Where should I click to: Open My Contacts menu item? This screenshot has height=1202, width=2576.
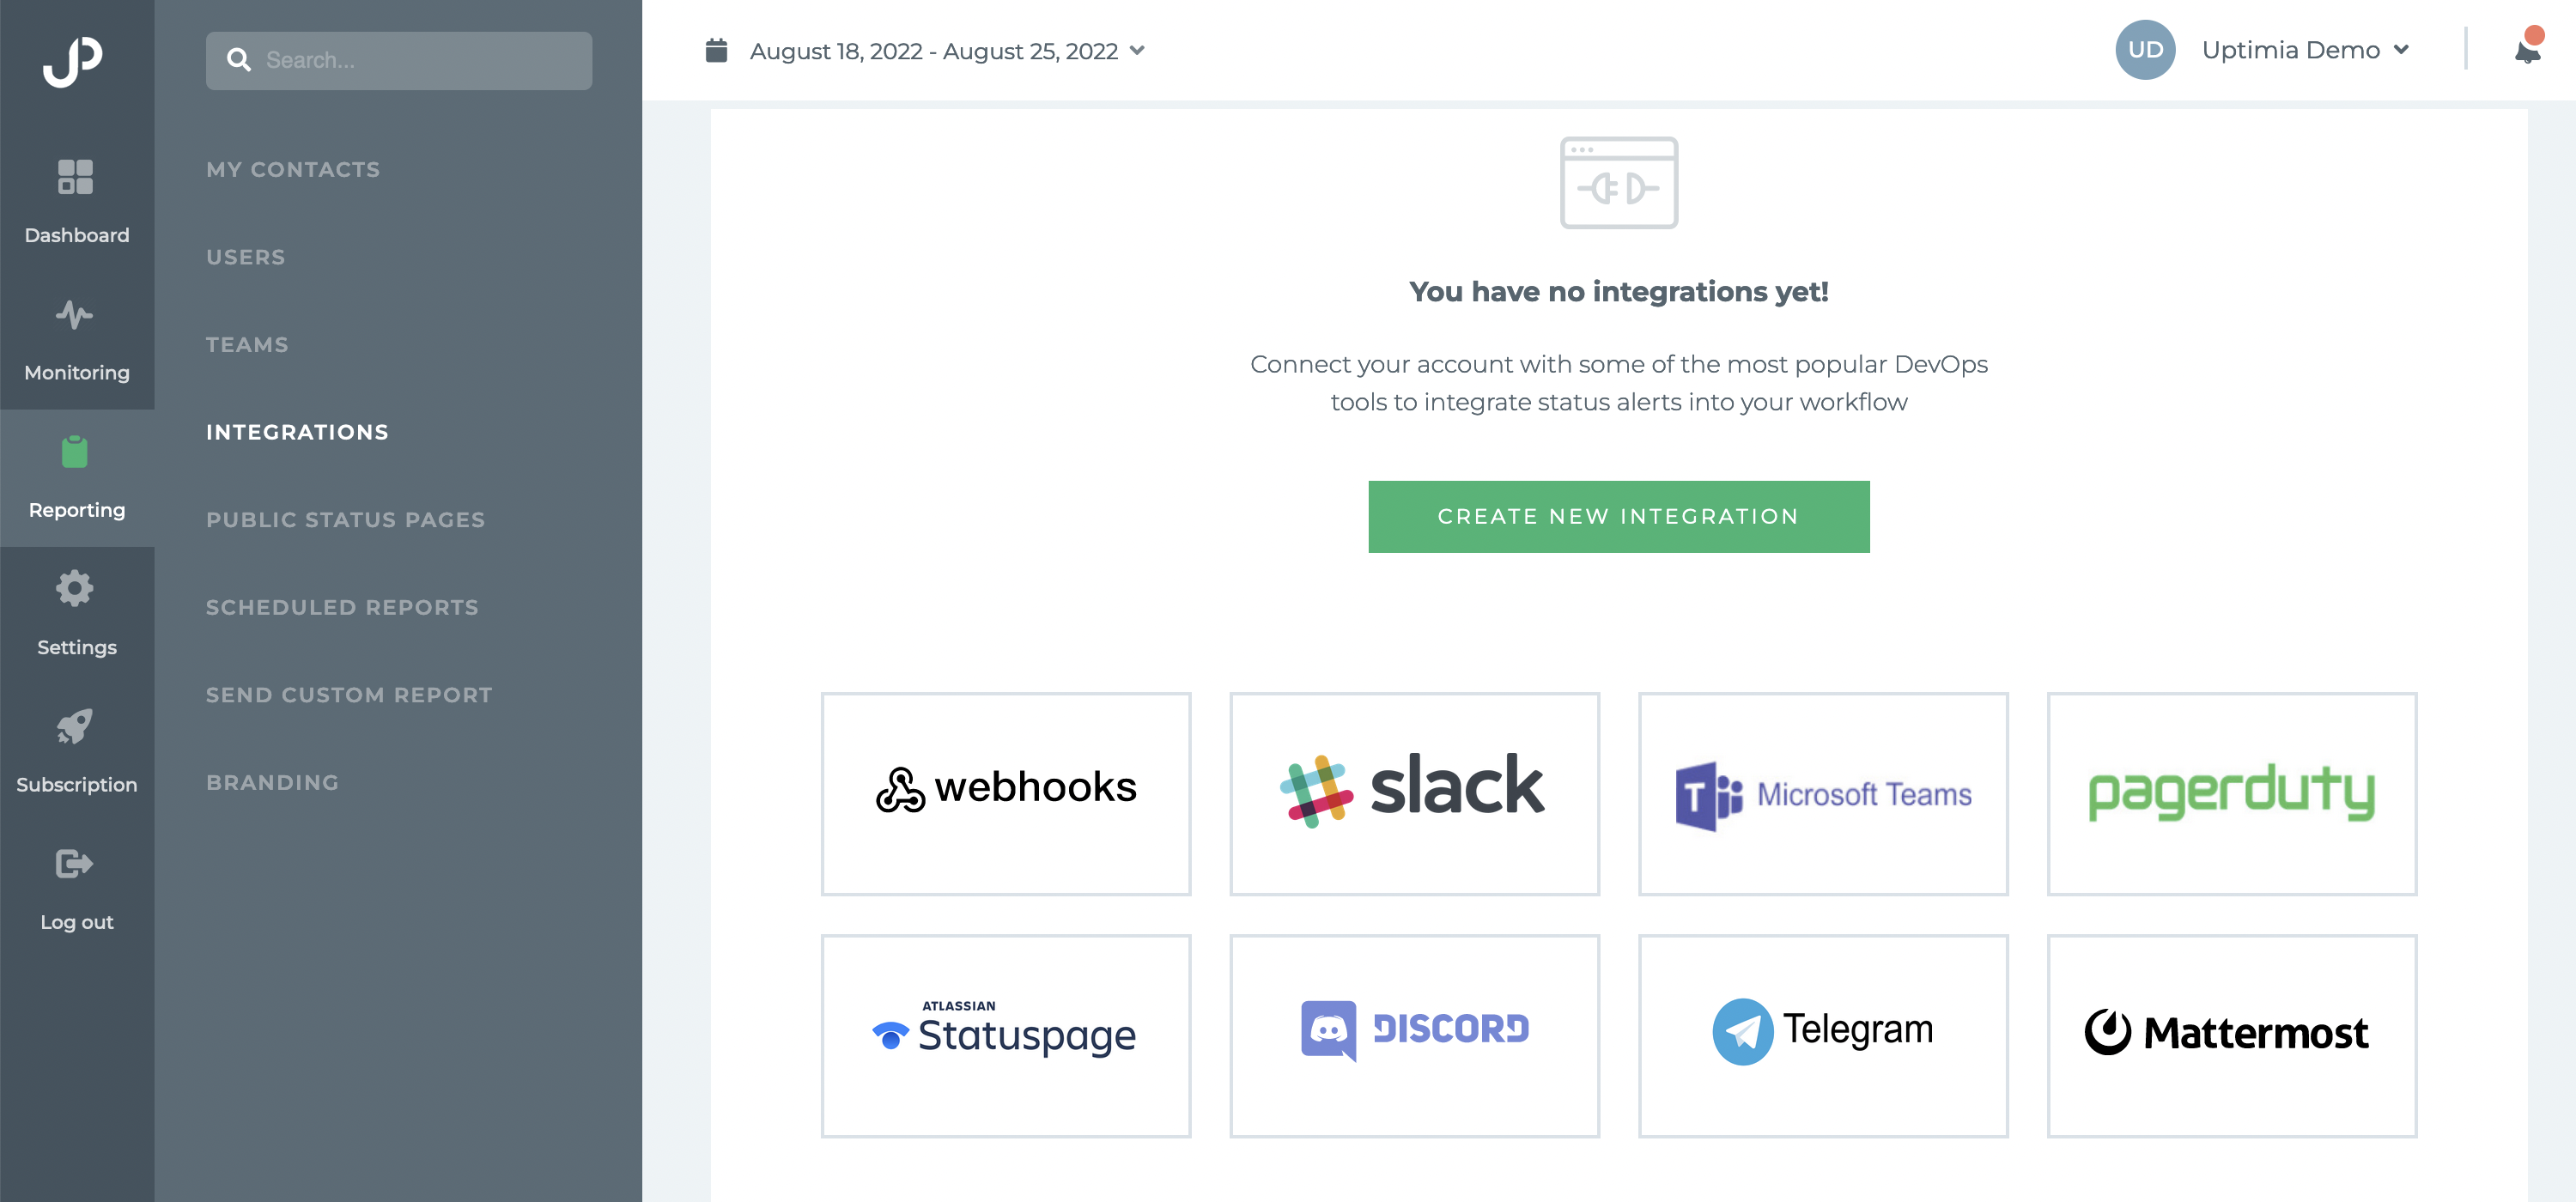pos(293,170)
